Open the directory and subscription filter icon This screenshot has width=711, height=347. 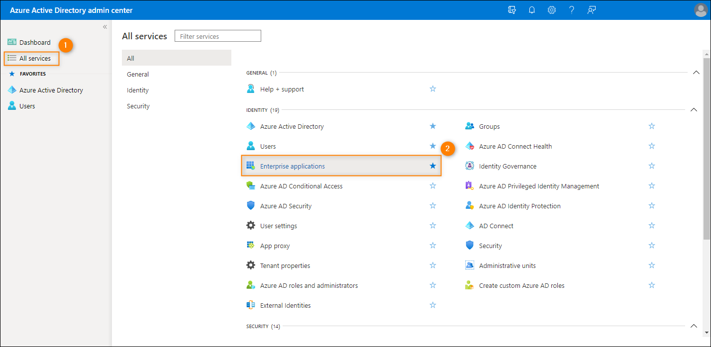(x=512, y=10)
